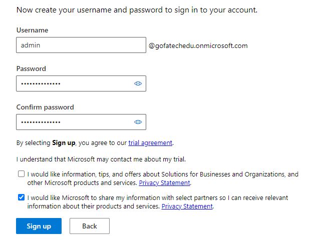Click the Confirm password label
The width and height of the screenshot is (325, 240).
45,107
